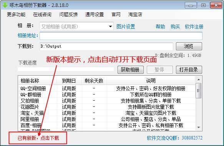Viewport: 224px width, 146px height.
Task: Click the list scrollbar down arrow
Action: [199, 127]
